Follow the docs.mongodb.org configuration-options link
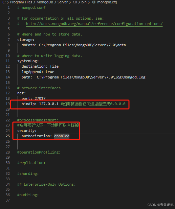The image size is (175, 209). point(94,24)
